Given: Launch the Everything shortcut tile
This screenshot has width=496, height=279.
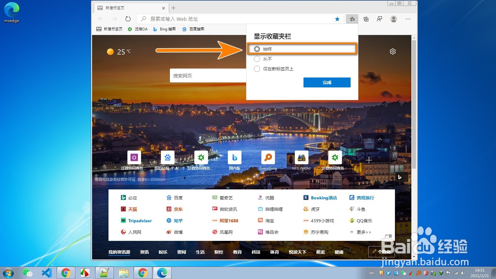Looking at the screenshot, I should click(268, 157).
